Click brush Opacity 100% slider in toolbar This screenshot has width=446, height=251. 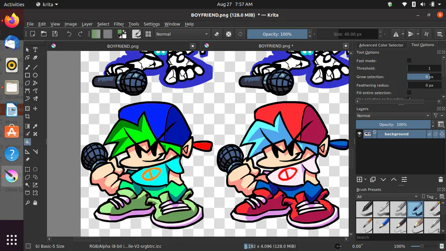point(277,34)
